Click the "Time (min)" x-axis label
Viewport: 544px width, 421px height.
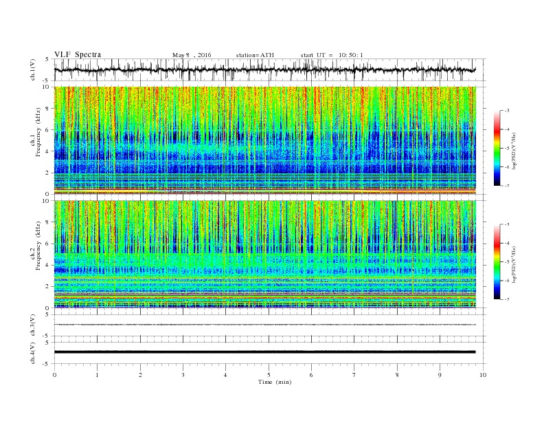click(x=275, y=382)
